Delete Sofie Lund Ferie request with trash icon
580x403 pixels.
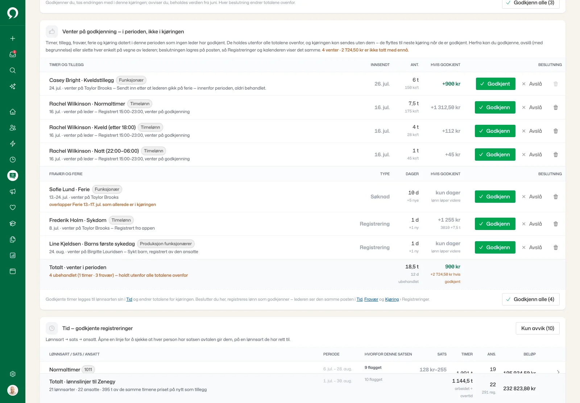coord(556,197)
